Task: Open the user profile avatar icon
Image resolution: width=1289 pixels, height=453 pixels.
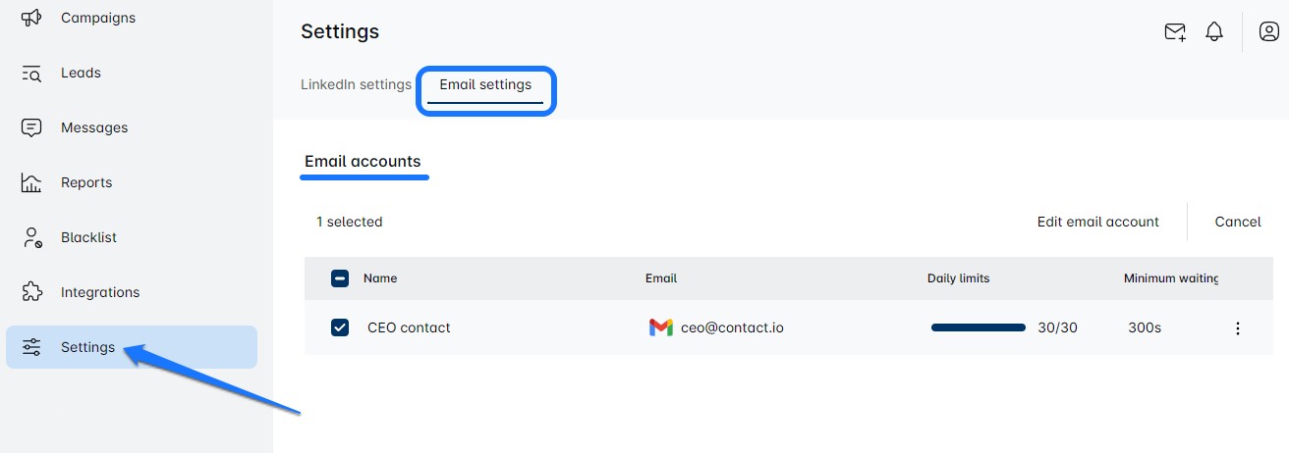Action: 1268,32
